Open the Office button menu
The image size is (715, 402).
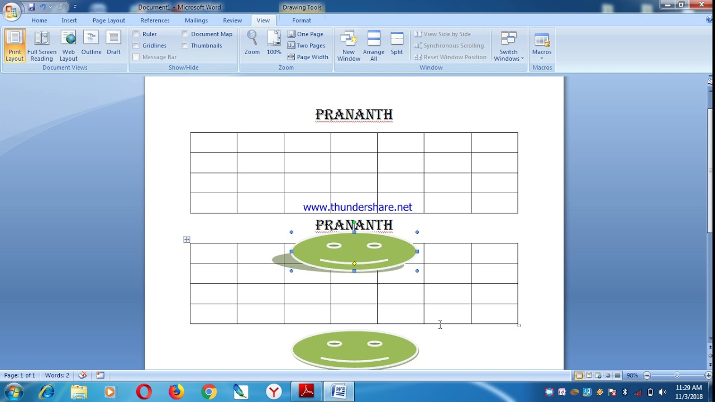(x=11, y=11)
